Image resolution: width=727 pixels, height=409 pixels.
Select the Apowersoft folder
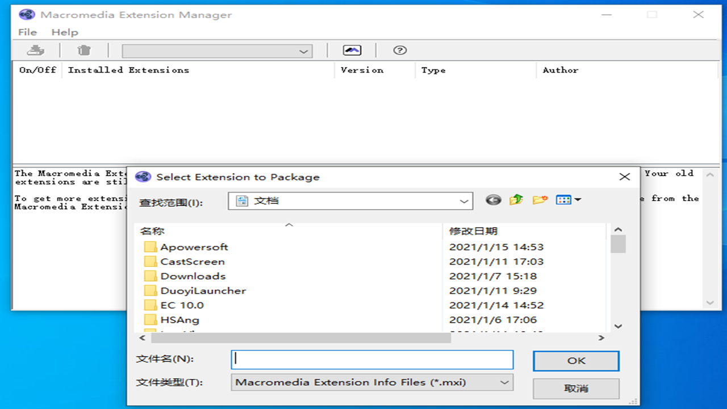[186, 247]
